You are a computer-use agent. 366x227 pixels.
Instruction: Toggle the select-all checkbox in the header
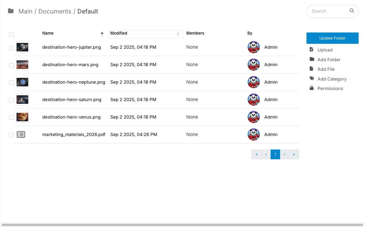11,34
